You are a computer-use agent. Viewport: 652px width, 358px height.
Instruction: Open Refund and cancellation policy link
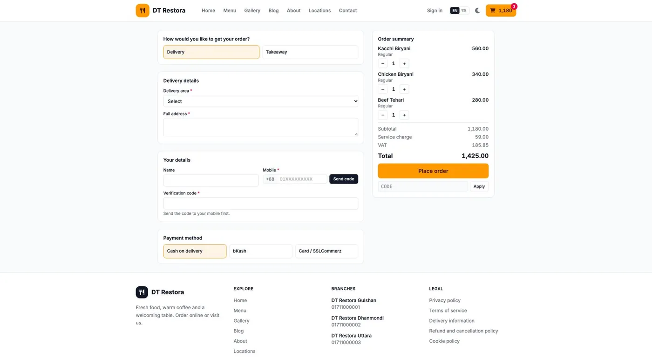click(464, 331)
